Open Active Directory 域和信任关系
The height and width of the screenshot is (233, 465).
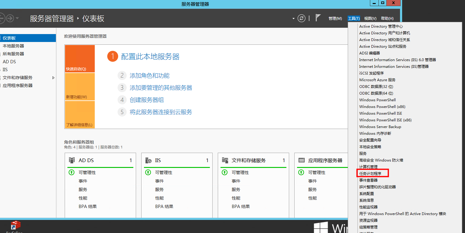pos(385,40)
